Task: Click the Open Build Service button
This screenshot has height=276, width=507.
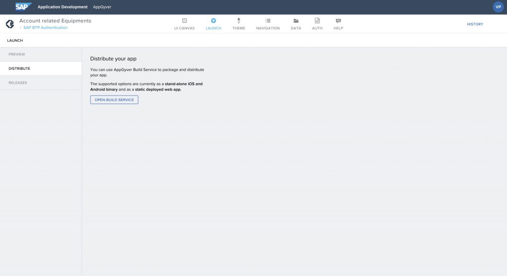Action: click(114, 100)
